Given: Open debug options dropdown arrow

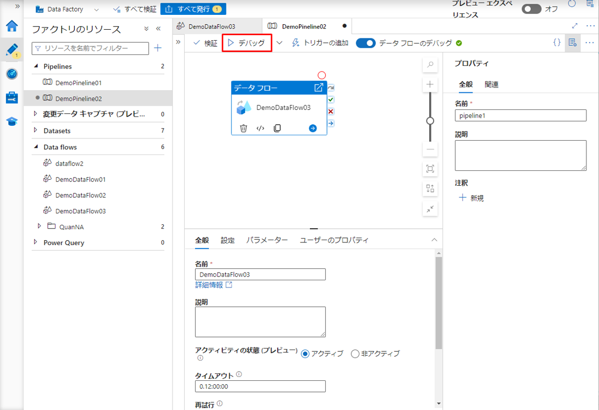Looking at the screenshot, I should point(279,43).
